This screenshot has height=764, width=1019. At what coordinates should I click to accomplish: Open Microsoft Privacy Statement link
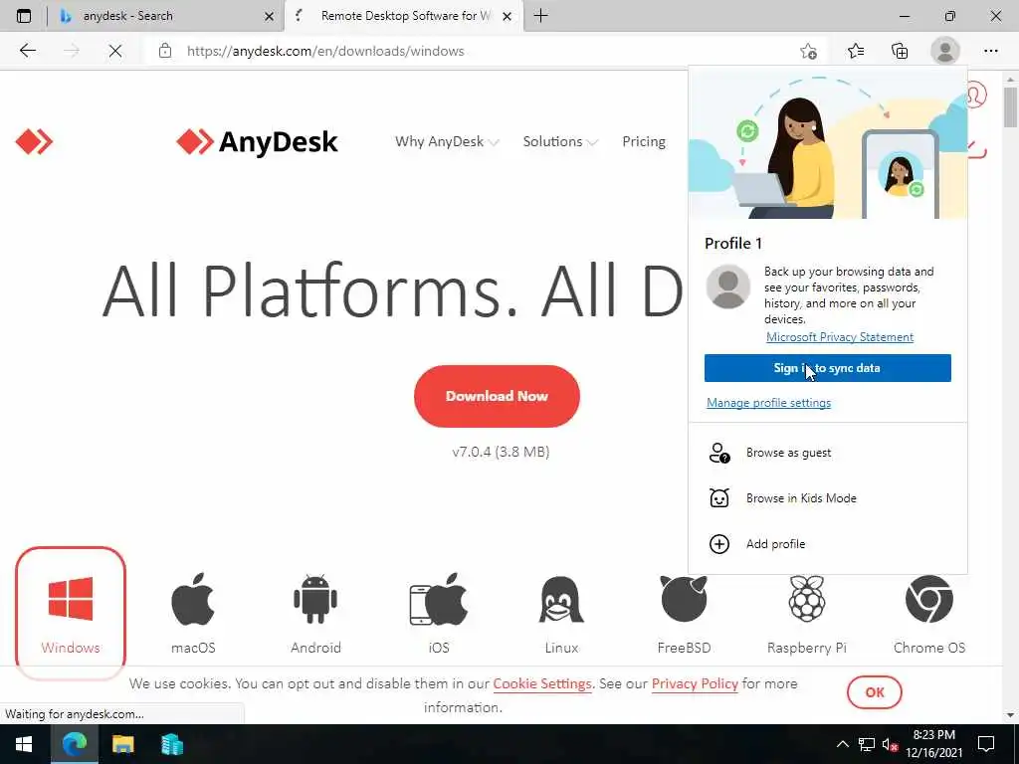(x=840, y=336)
